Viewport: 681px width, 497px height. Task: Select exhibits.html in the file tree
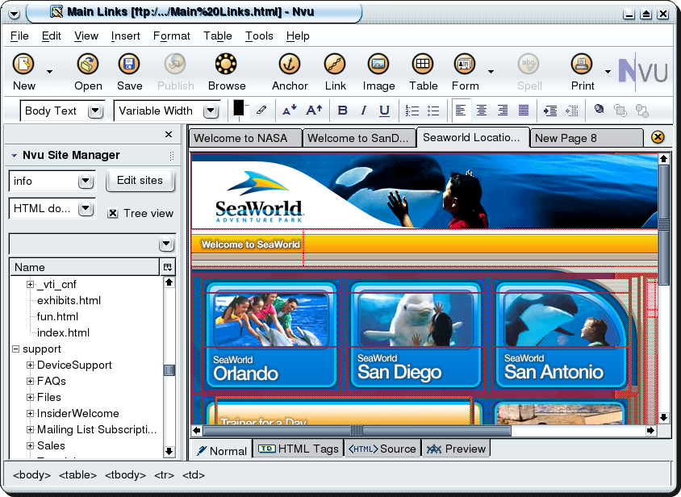pyautogui.click(x=69, y=301)
